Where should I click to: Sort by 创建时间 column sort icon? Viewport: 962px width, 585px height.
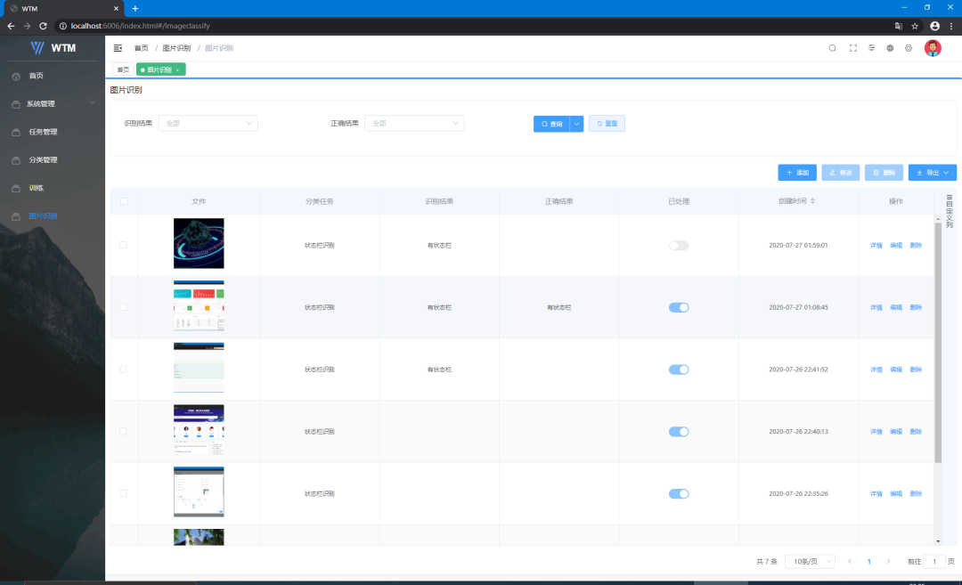(x=812, y=201)
